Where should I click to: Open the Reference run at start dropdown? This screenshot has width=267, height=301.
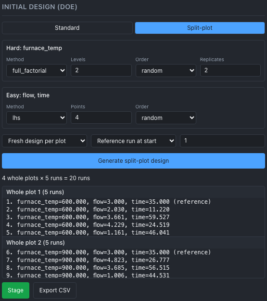134,141
